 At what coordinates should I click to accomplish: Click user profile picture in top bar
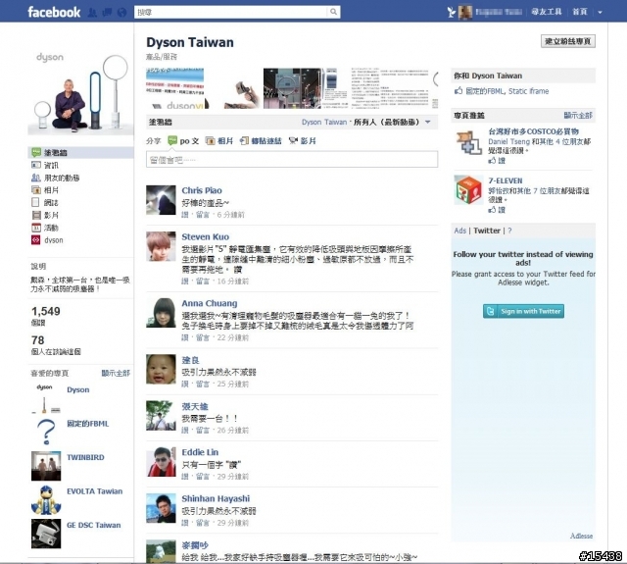click(465, 13)
